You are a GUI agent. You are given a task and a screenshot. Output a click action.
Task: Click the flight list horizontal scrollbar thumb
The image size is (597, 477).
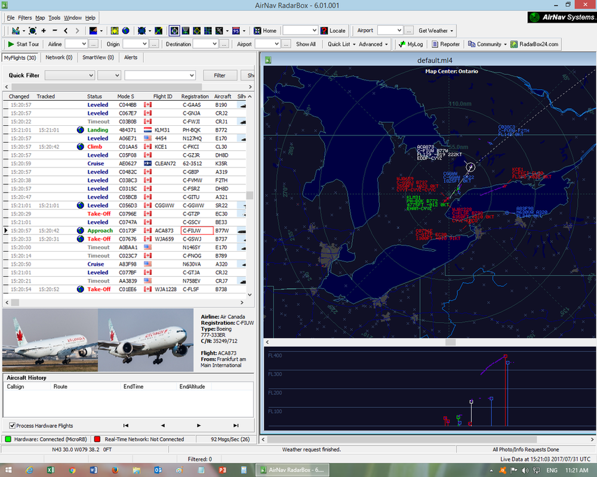[15, 302]
